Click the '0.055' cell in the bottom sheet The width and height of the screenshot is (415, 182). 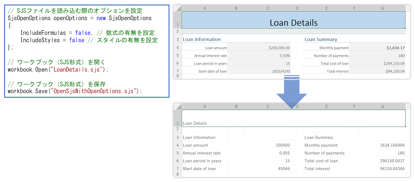(268, 153)
